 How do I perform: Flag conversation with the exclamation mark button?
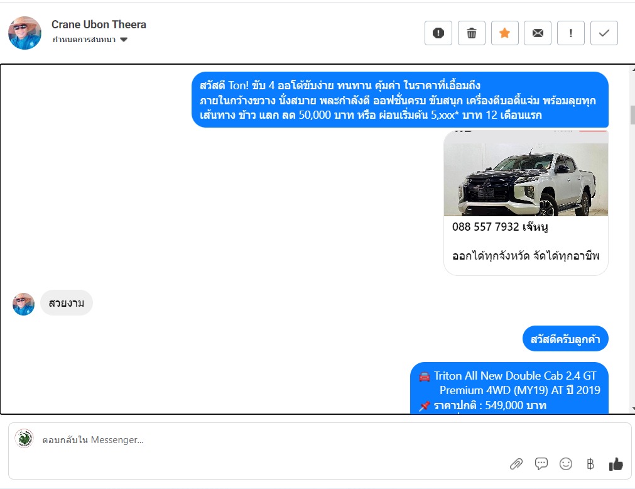click(571, 33)
